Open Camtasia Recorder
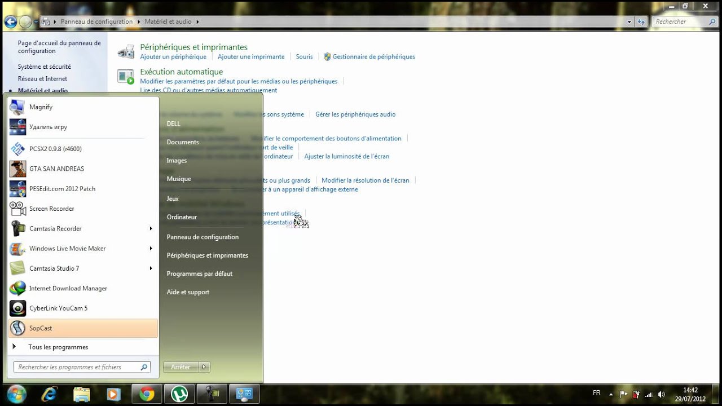The width and height of the screenshot is (722, 406). tap(83, 228)
